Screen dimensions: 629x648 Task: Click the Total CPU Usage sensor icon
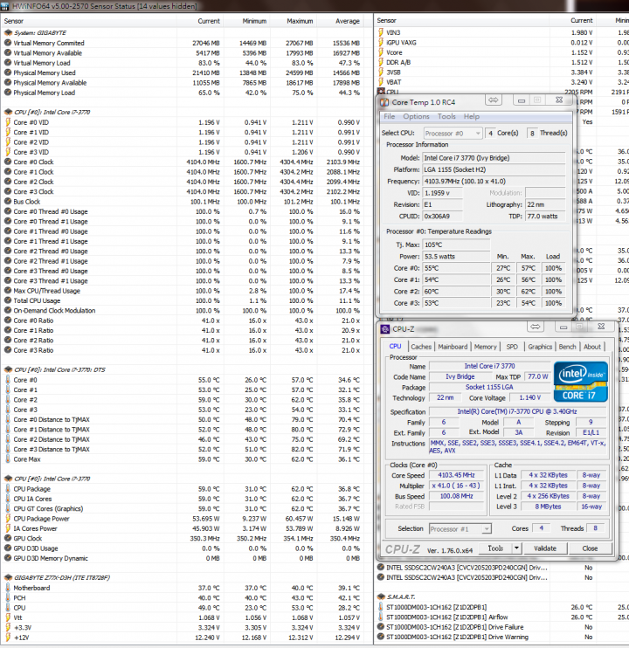coord(8,300)
